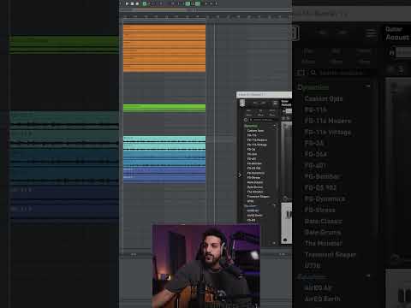Select The Monster in the enlarged module list

pos(323,243)
